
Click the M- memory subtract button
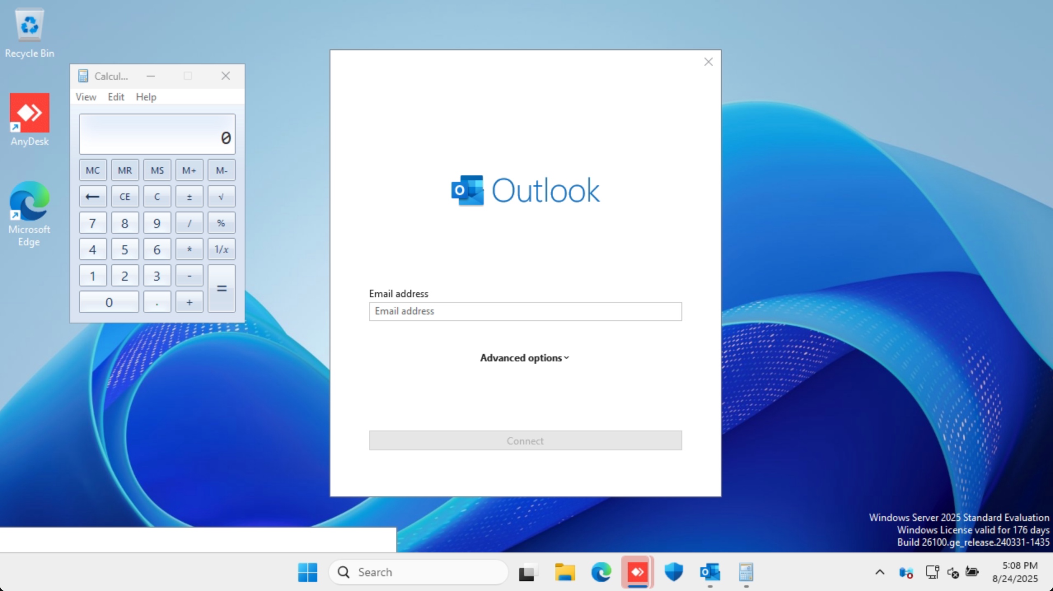pos(221,170)
